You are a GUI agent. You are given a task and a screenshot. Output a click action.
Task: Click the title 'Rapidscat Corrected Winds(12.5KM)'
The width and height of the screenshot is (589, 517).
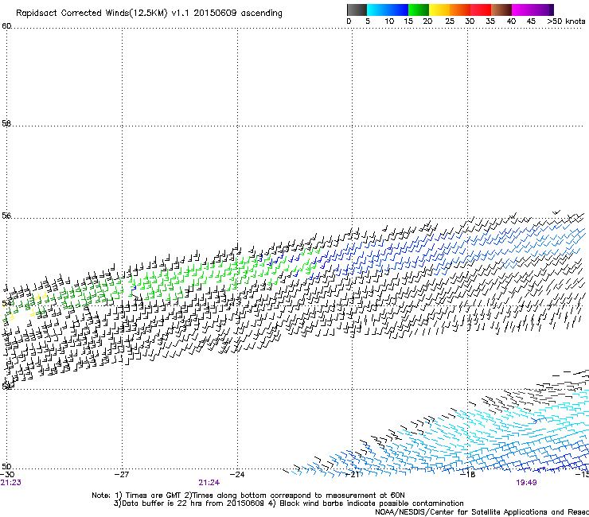point(92,14)
